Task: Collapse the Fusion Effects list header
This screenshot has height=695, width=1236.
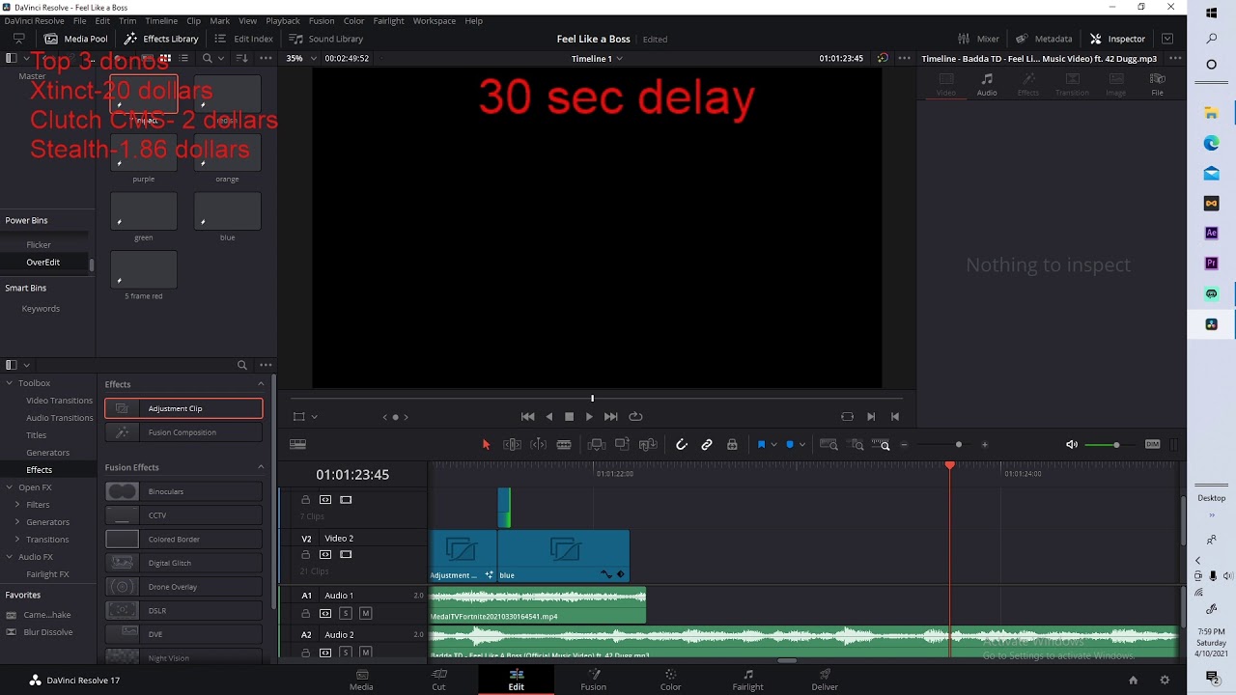Action: click(x=260, y=467)
